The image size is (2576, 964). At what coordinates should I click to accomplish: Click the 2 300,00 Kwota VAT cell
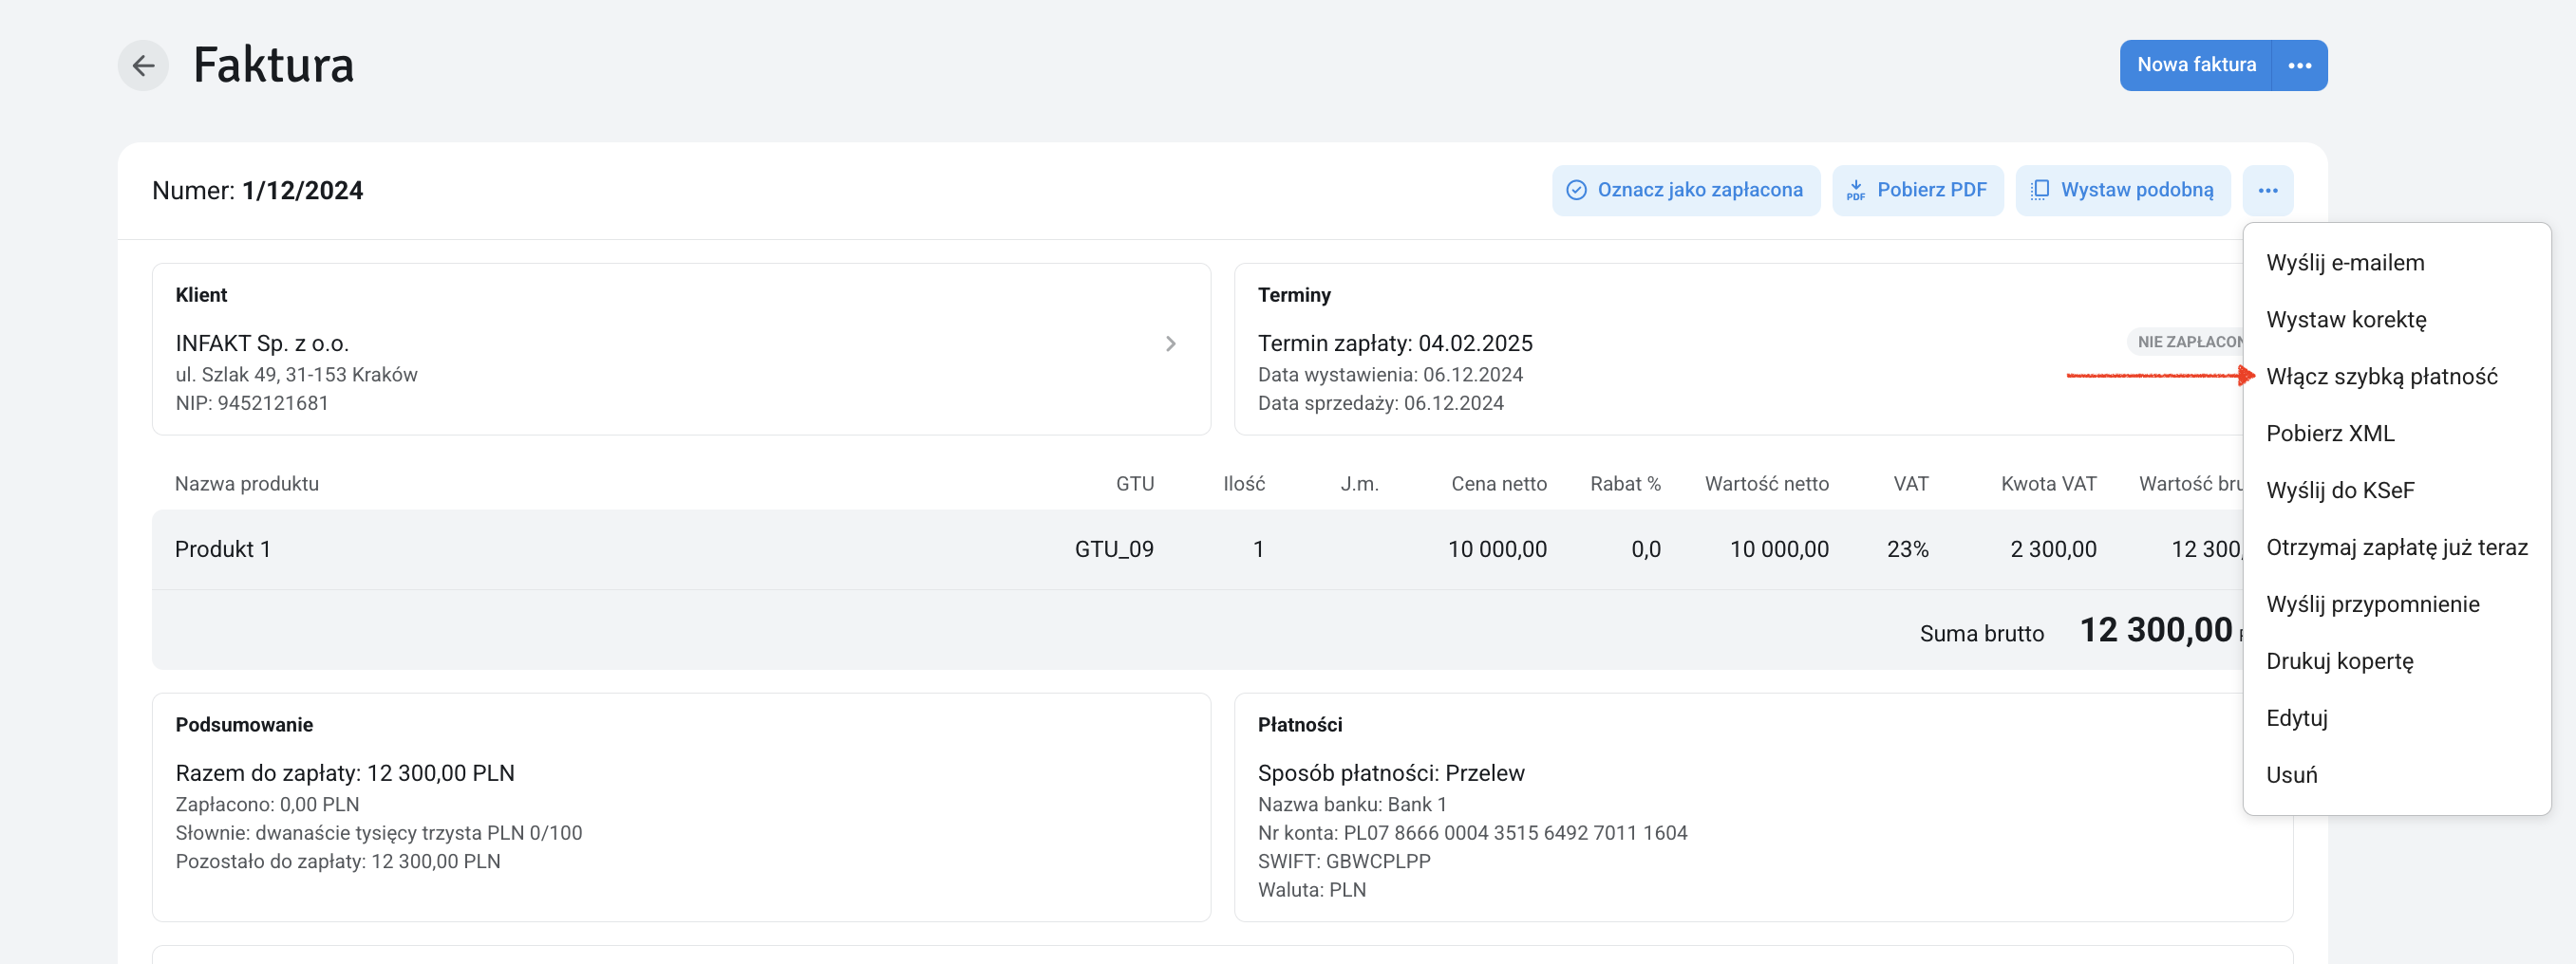(x=2053, y=549)
